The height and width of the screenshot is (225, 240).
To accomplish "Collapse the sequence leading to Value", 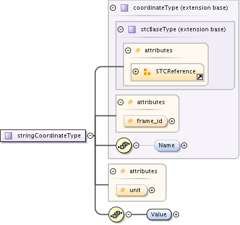I will click(128, 214).
